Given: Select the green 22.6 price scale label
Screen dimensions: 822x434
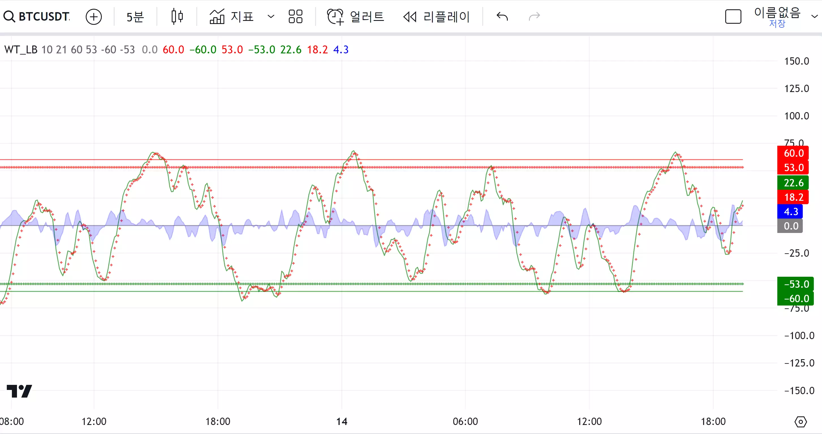Looking at the screenshot, I should click(793, 183).
